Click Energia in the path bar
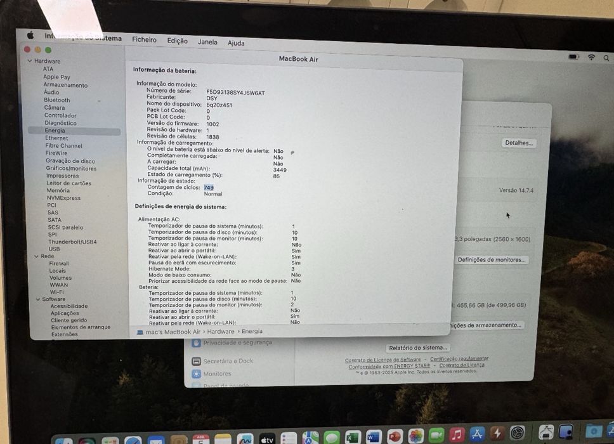Screen dimensions: 614x444 pyautogui.click(x=252, y=331)
